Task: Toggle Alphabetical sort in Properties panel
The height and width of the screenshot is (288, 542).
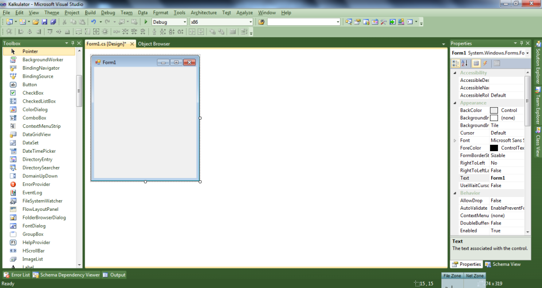Action: point(464,63)
